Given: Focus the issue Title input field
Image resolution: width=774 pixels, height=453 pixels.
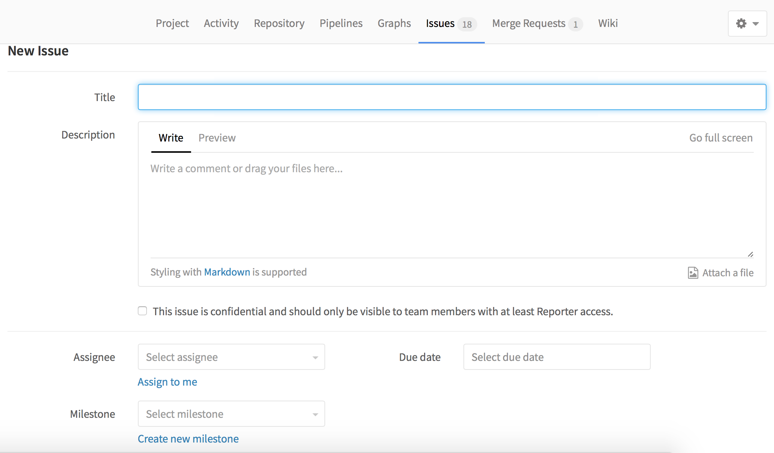Looking at the screenshot, I should pos(451,97).
